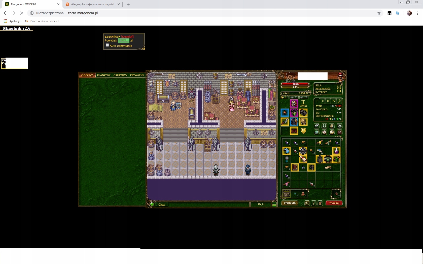Open the UMKI skills button
Screen dimensions: 423x264
pyautogui.click(x=303, y=104)
